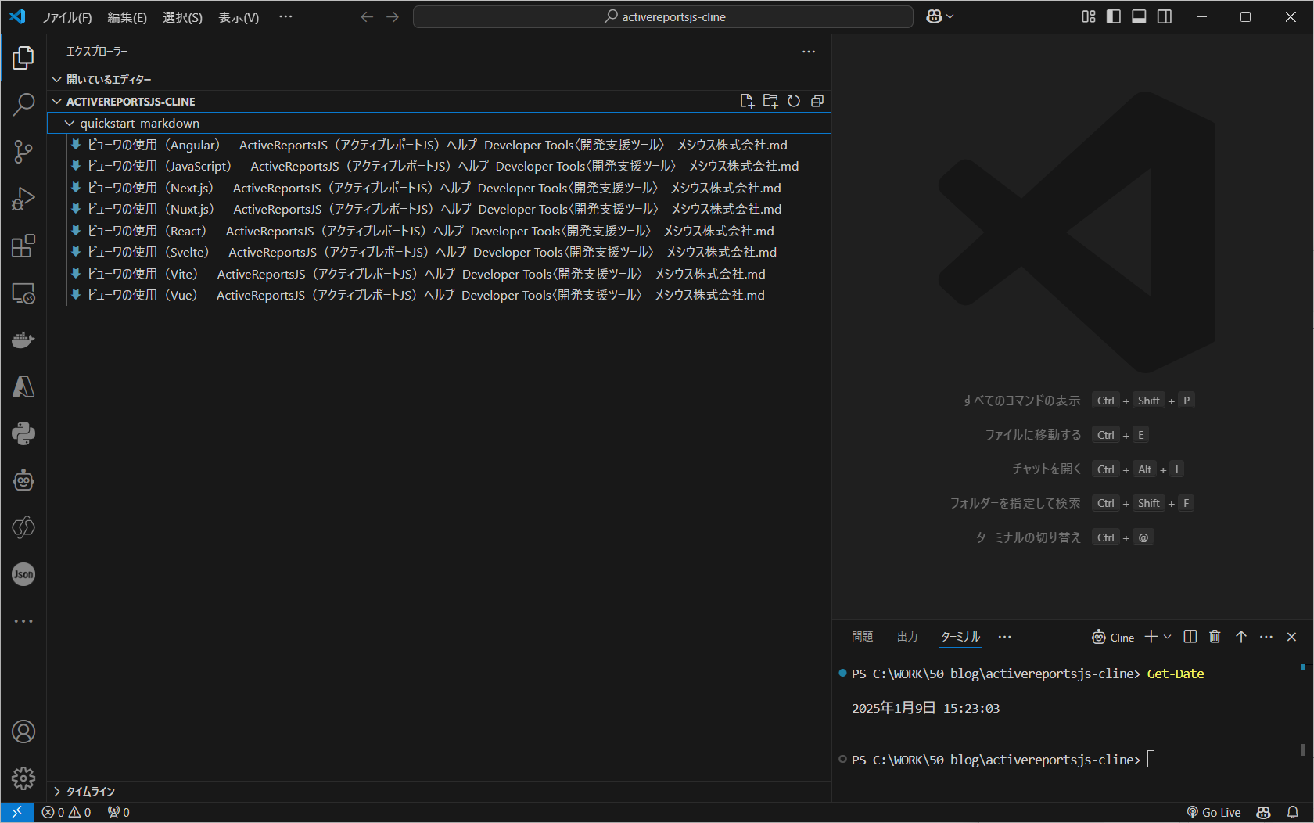Open the Source Control view

23,152
